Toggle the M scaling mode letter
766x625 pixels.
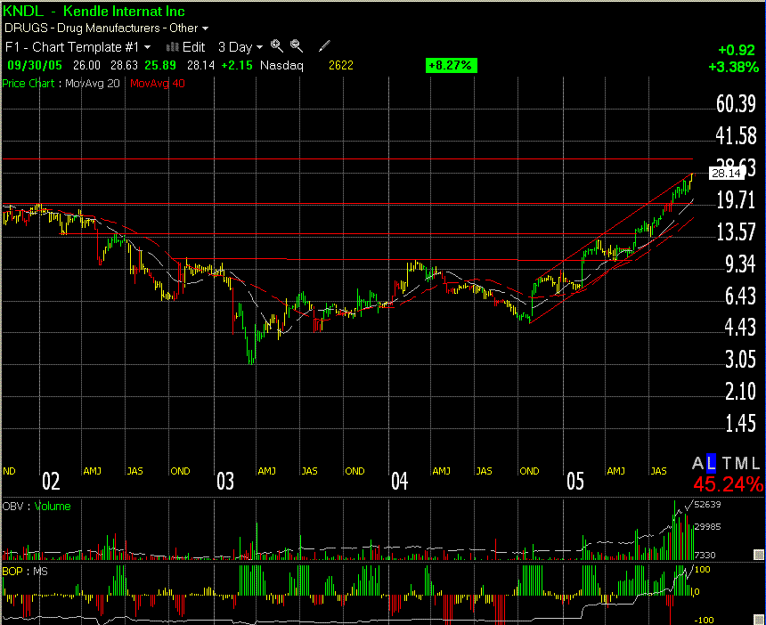pos(741,463)
